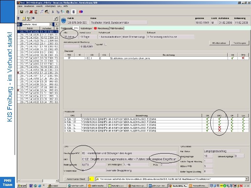The height and width of the screenshot is (188, 251).
Task: Click the left panel scrollbar left arrow
Action: [x=19, y=181]
